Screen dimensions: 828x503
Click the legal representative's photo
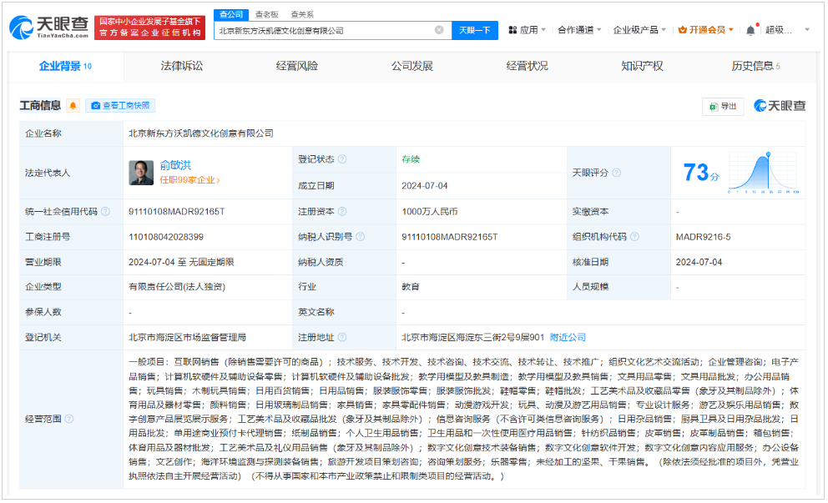(141, 173)
